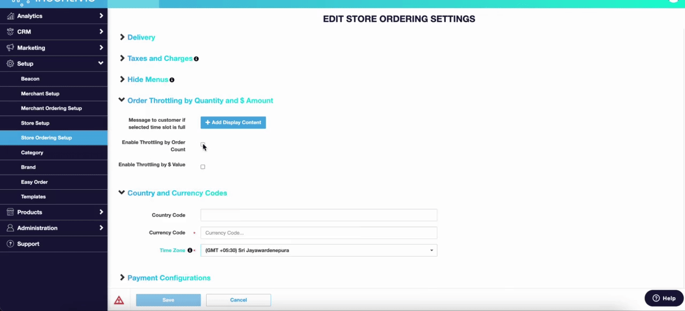Click the red warning triangle icon
The height and width of the screenshot is (311, 685).
[x=119, y=300]
